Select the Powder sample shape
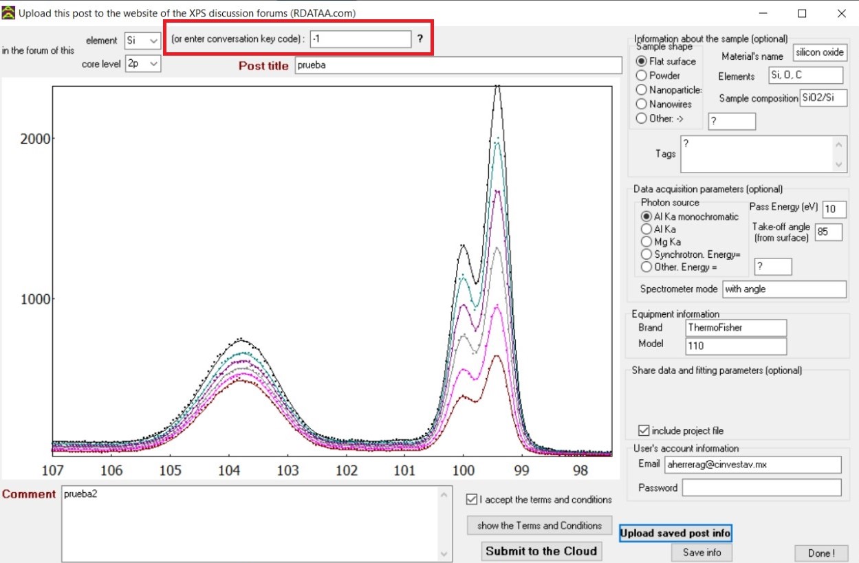This screenshot has width=859, height=563. click(642, 76)
